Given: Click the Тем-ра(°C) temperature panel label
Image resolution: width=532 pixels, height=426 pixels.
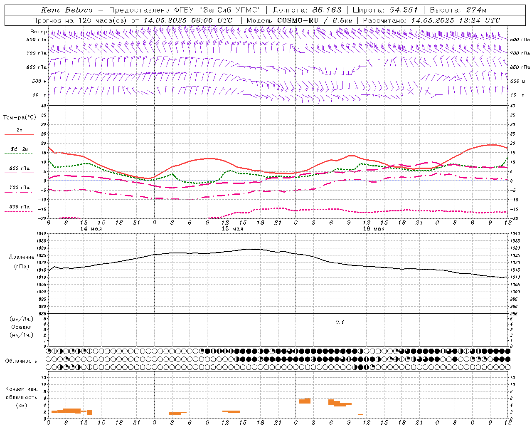Looking at the screenshot, I should pyautogui.click(x=20, y=118).
